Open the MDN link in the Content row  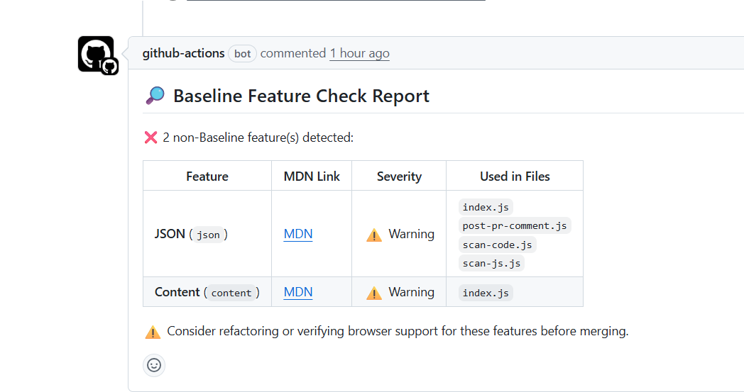(x=298, y=292)
